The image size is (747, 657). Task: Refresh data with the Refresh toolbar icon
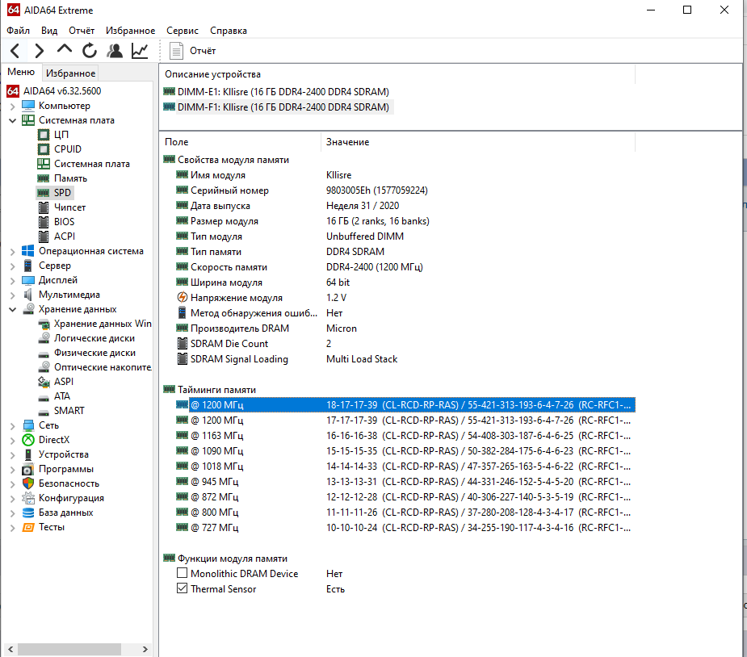pos(89,51)
